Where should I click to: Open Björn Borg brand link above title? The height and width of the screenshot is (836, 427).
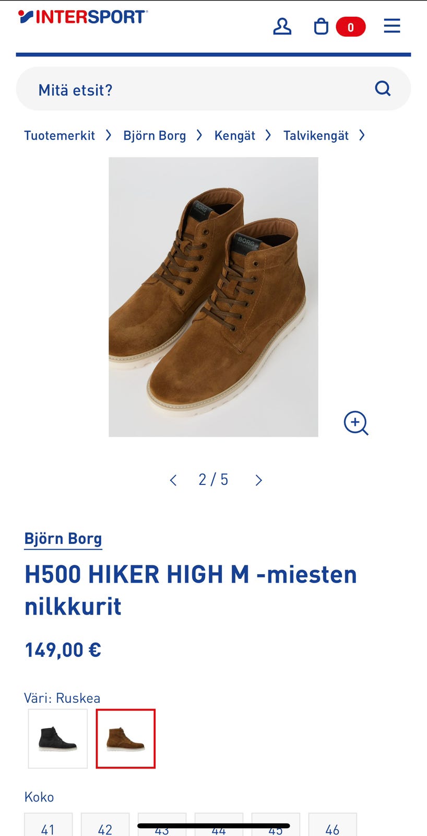[x=63, y=539]
